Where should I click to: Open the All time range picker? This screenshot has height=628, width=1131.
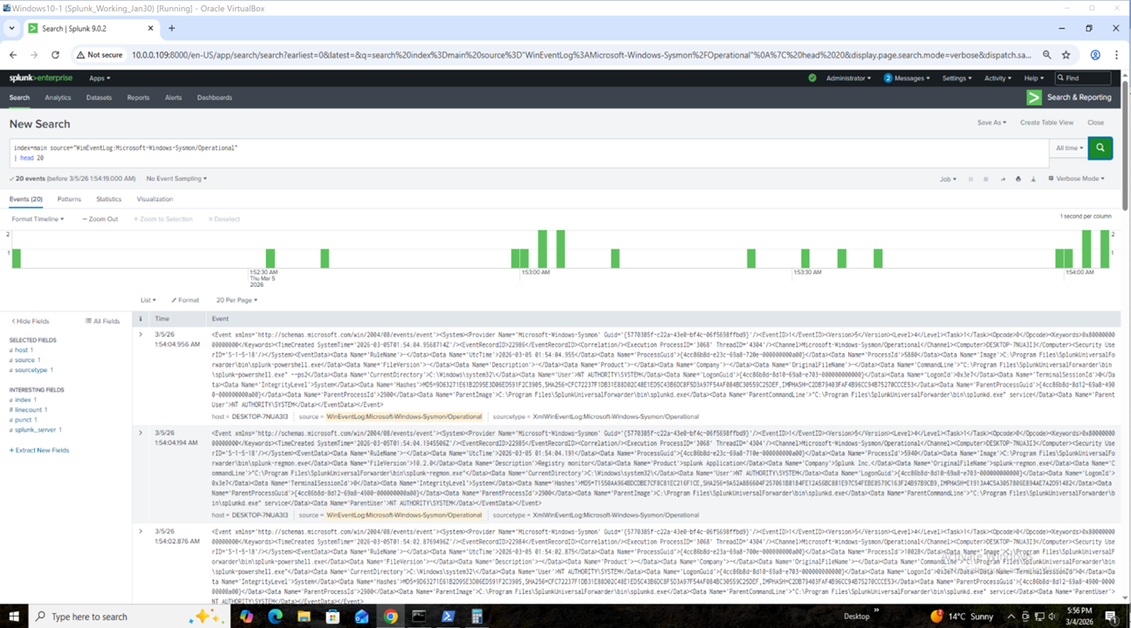[1072, 148]
